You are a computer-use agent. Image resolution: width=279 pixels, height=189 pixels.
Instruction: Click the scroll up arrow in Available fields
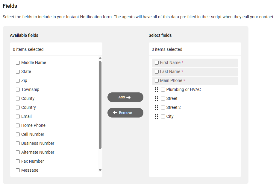pos(100,58)
